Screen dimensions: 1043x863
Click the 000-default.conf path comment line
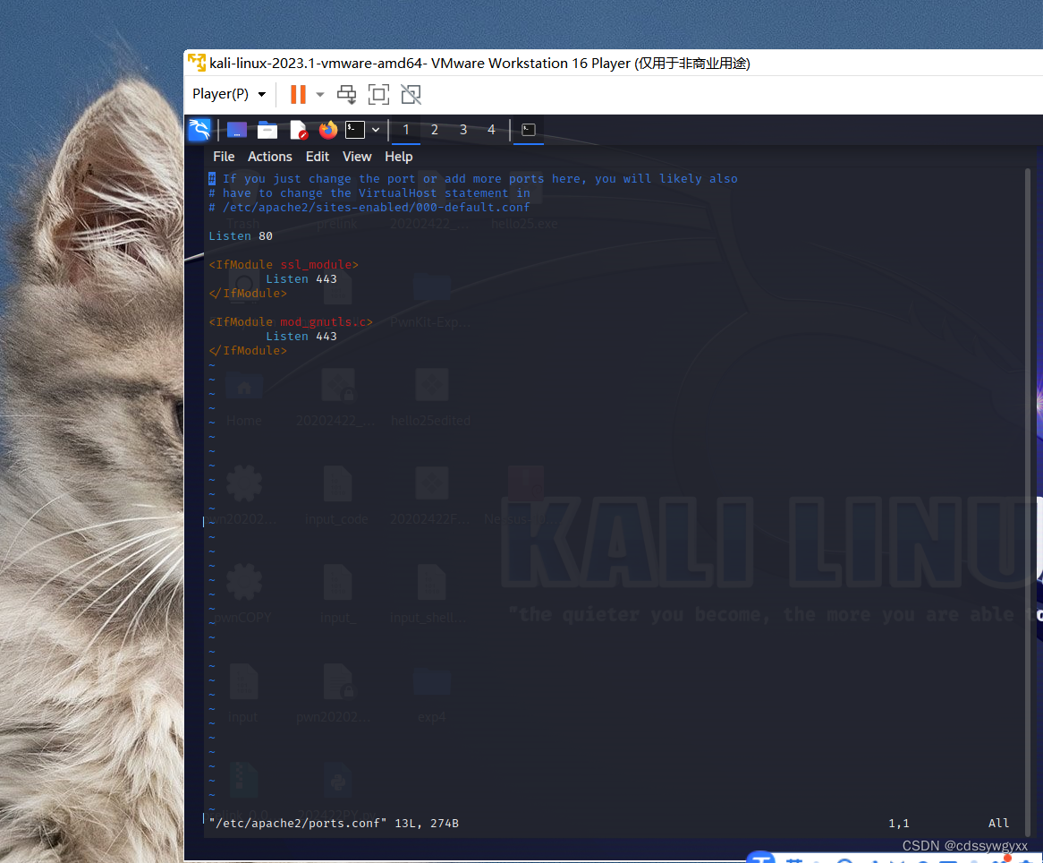pyautogui.click(x=369, y=207)
